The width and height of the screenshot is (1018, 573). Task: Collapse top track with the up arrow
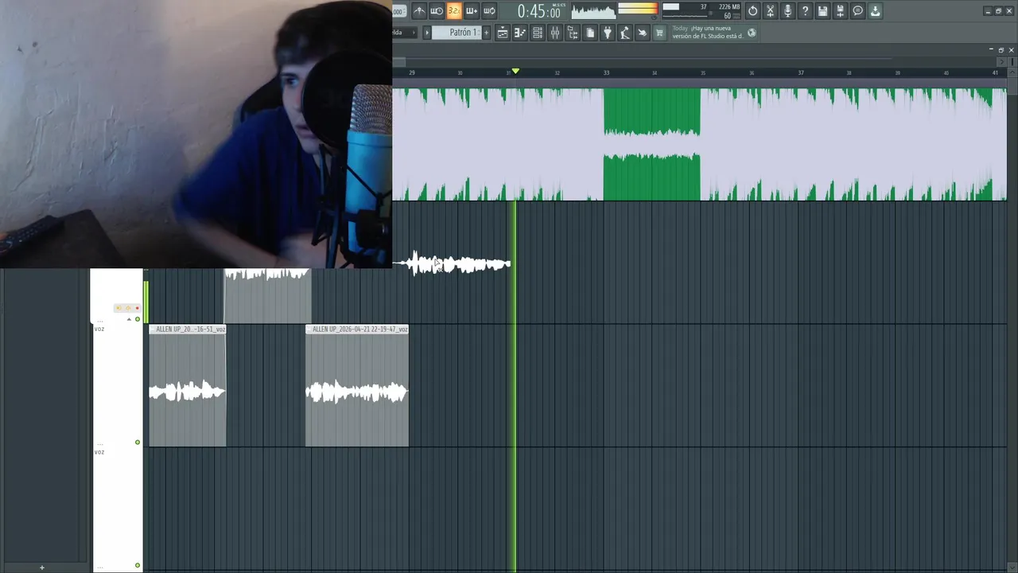coord(129,319)
